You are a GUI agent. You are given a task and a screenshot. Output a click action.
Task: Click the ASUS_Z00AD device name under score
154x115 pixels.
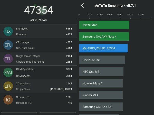tap(38, 20)
